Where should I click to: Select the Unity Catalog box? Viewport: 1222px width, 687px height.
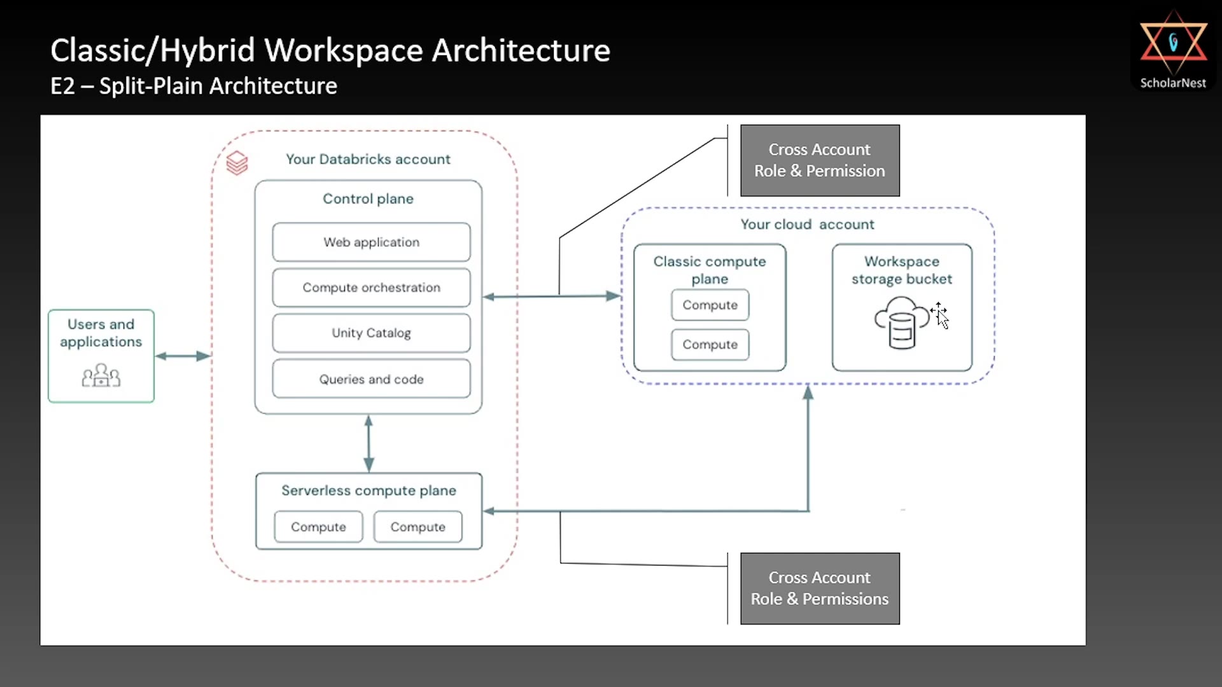tap(371, 333)
